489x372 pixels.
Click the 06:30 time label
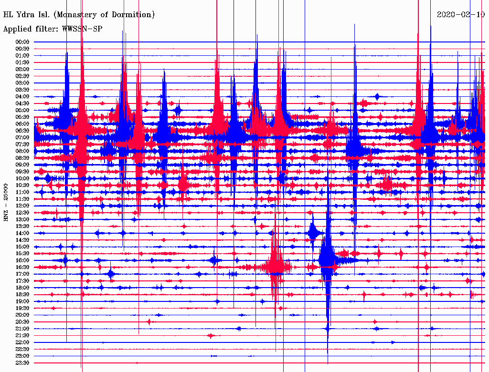click(x=22, y=131)
